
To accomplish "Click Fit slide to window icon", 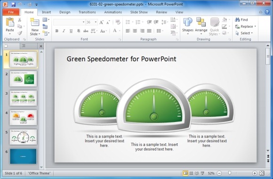I will (262, 173).
